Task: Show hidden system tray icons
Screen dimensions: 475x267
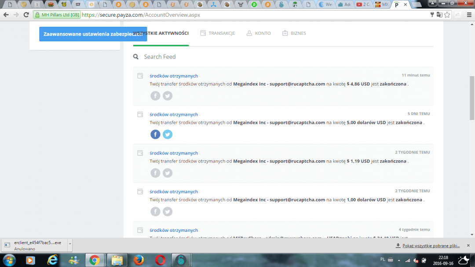Action: [399, 260]
